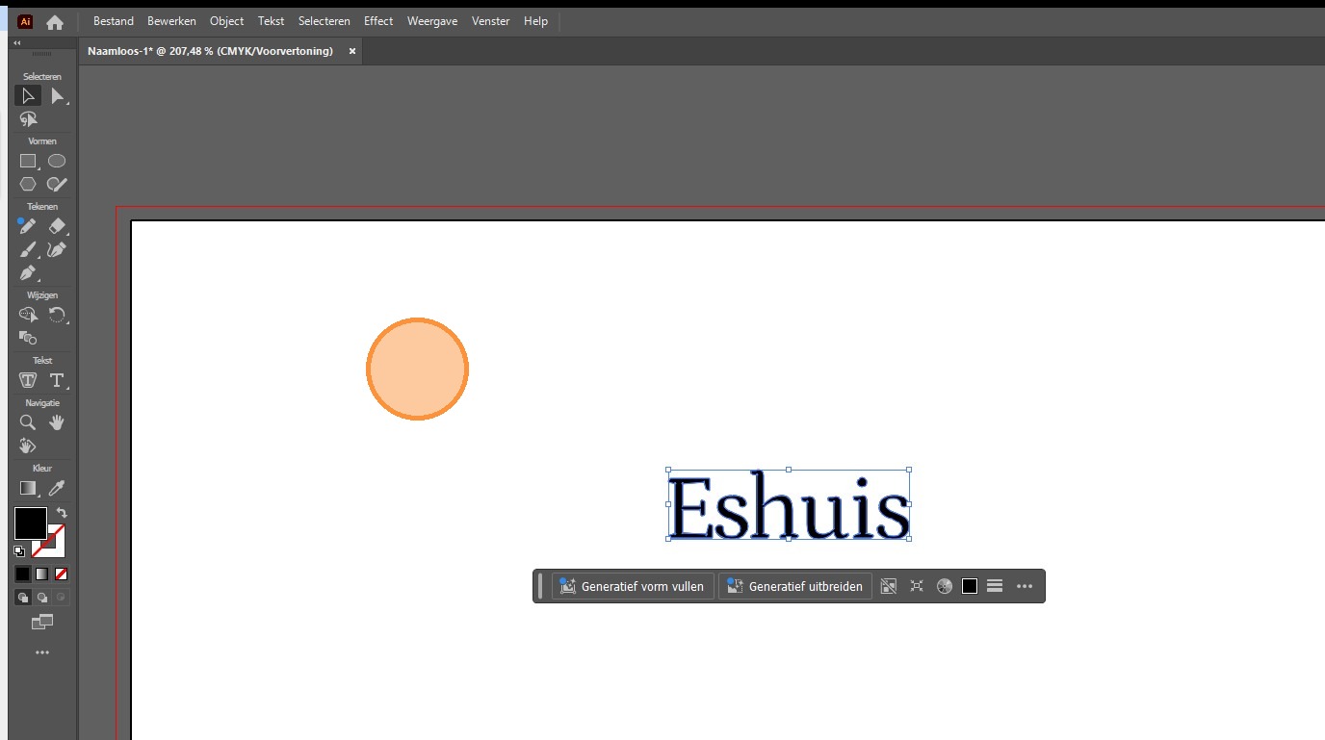Select the Rectangle shape tool
This screenshot has height=740, width=1325.
[28, 161]
